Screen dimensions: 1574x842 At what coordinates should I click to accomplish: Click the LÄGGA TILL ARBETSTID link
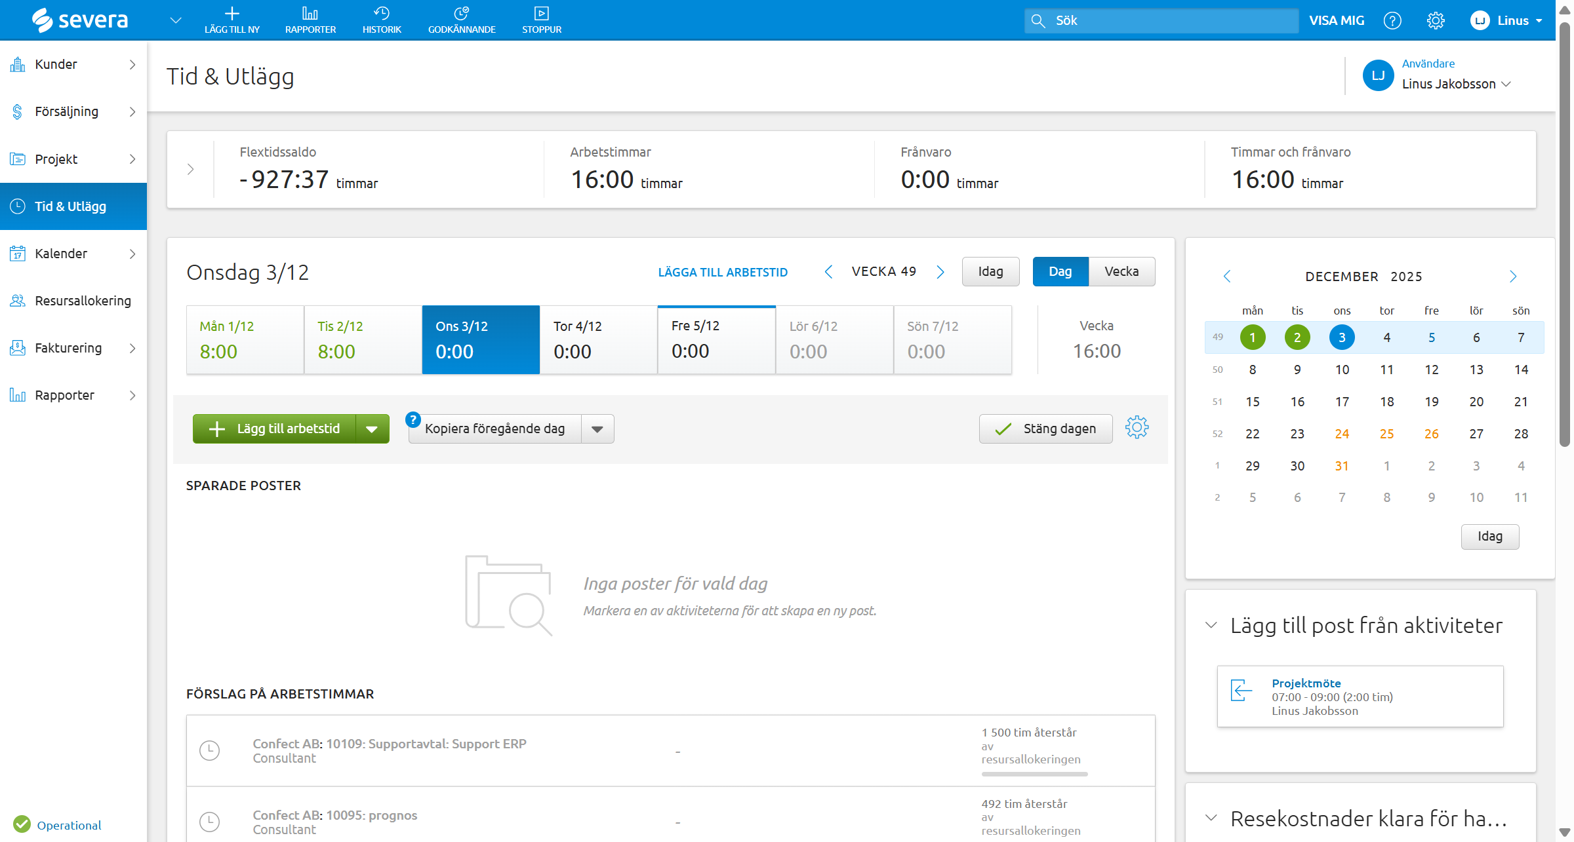tap(722, 272)
